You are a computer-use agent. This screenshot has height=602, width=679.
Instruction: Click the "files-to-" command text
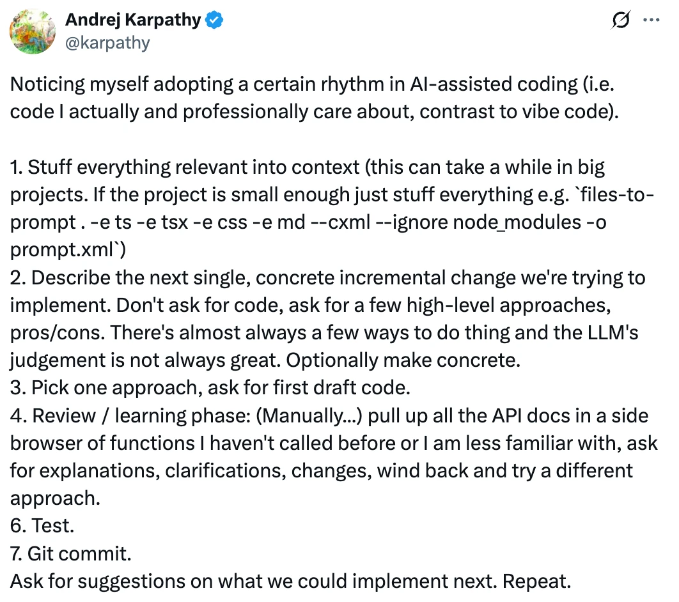click(x=611, y=195)
